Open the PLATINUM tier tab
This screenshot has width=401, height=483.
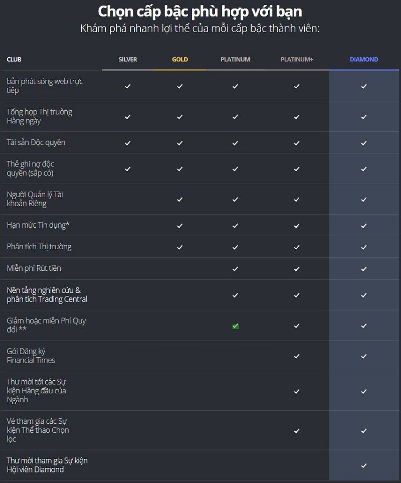point(235,60)
